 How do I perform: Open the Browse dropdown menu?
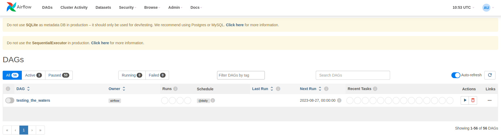point(152,7)
